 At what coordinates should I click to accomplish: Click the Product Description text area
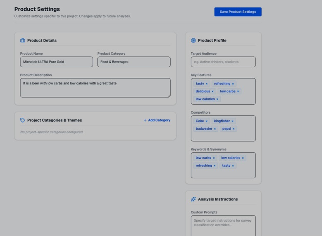click(x=95, y=88)
